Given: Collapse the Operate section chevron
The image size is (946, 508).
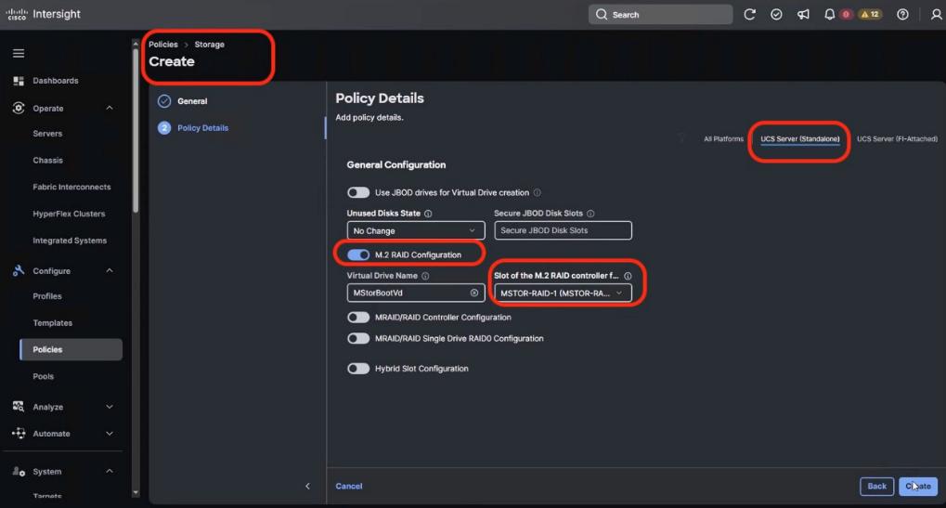Looking at the screenshot, I should click(110, 108).
